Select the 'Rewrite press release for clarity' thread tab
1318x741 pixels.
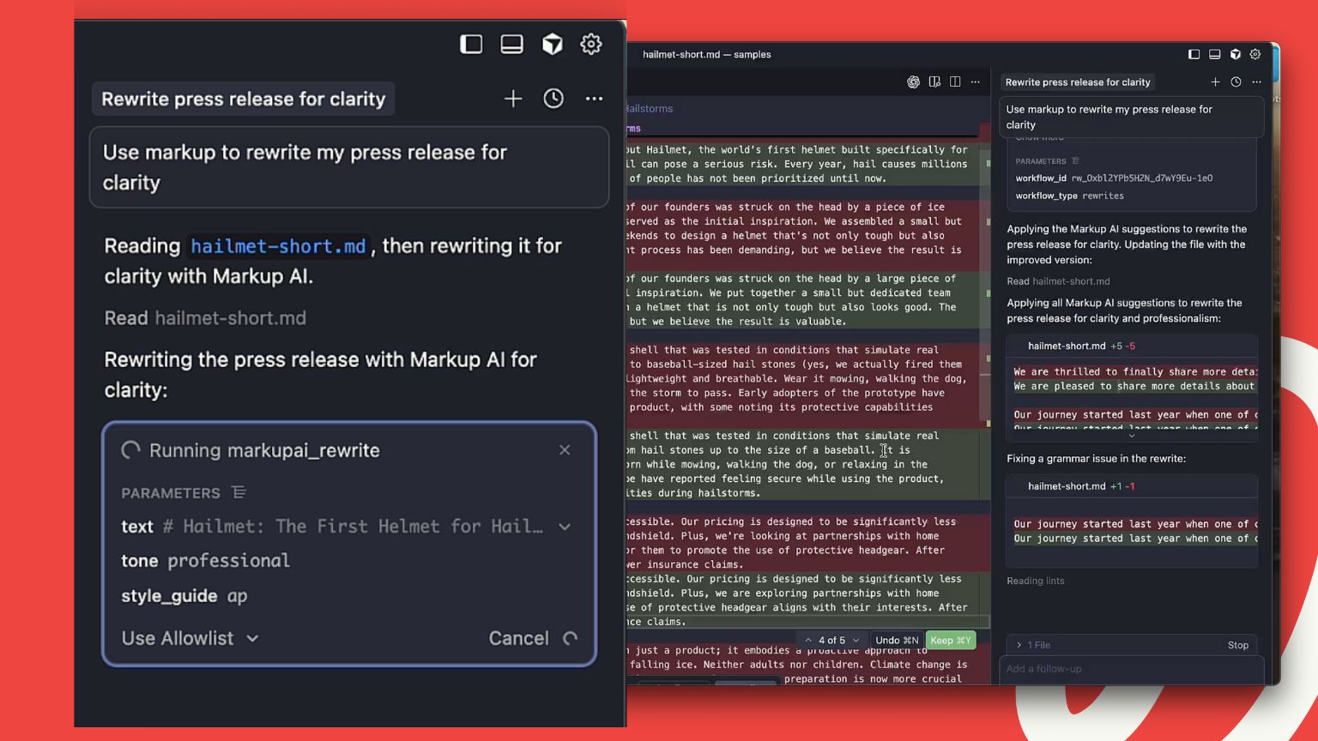1078,81
